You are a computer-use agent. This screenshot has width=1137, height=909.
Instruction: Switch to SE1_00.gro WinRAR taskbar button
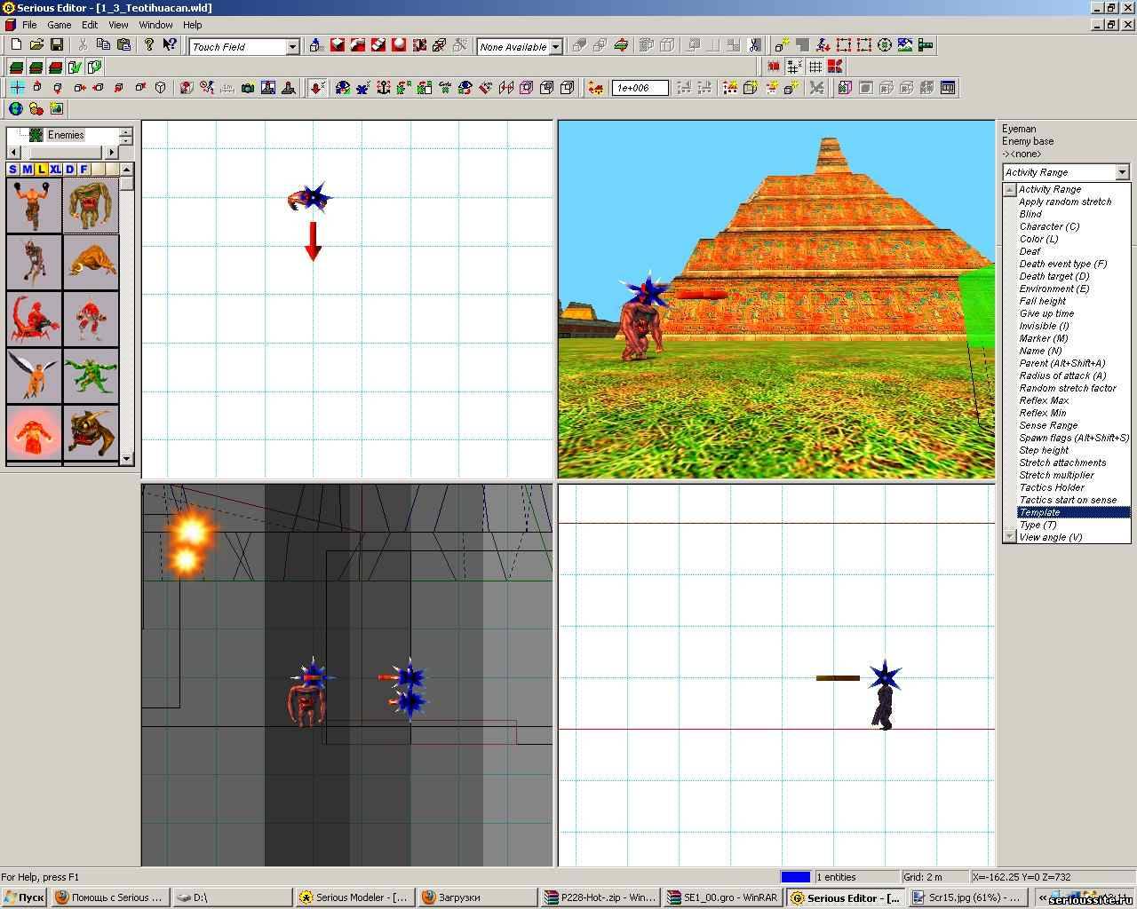[x=722, y=897]
